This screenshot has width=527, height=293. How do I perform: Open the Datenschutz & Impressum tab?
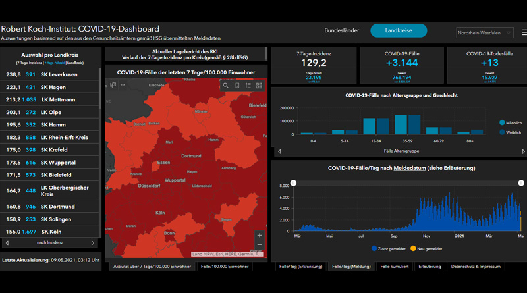476,267
